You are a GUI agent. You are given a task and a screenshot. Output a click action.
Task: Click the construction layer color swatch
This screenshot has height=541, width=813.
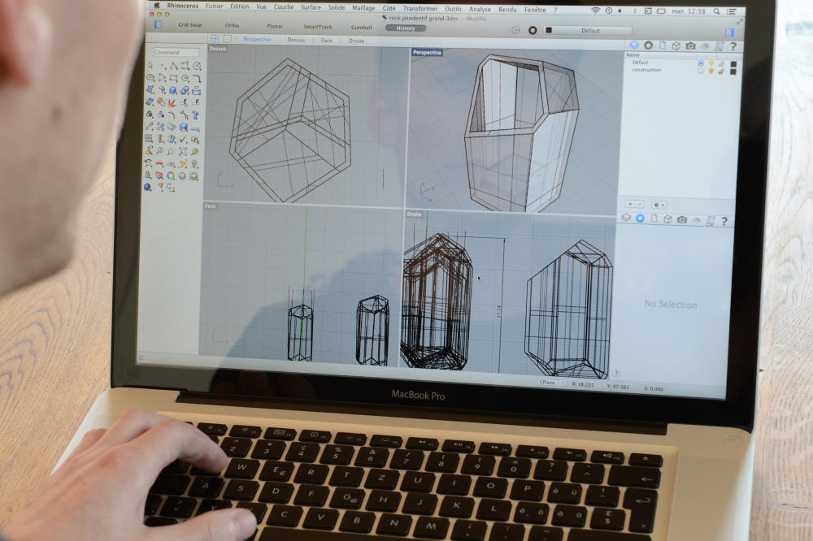point(733,71)
